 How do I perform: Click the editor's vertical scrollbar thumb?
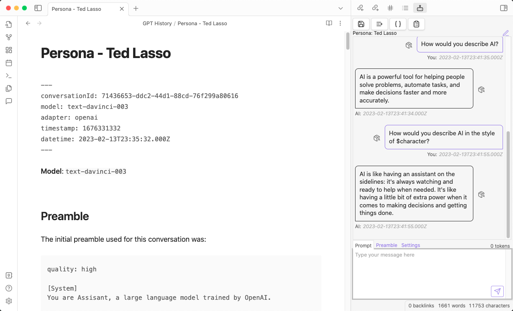348,41
